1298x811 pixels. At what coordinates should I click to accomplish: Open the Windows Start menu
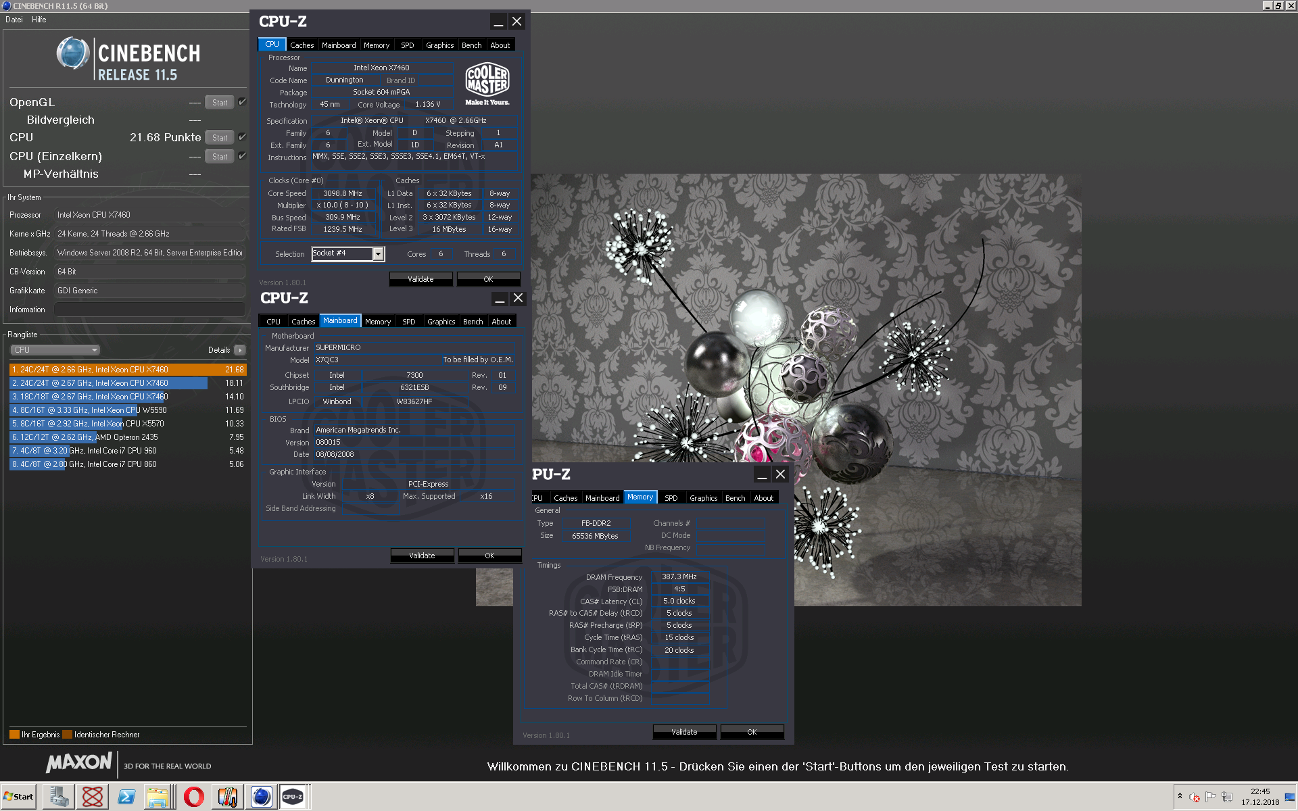pyautogui.click(x=19, y=797)
